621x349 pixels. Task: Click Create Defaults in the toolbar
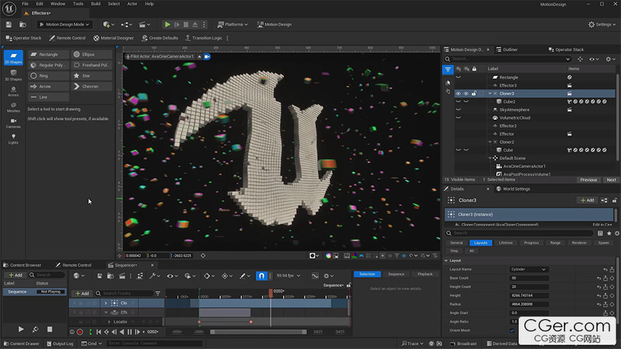click(x=160, y=38)
